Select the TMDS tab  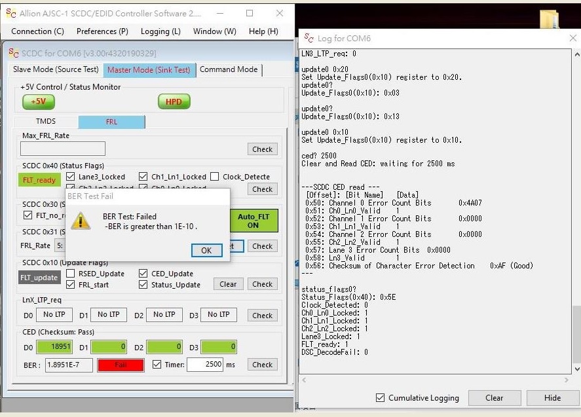[x=45, y=122]
